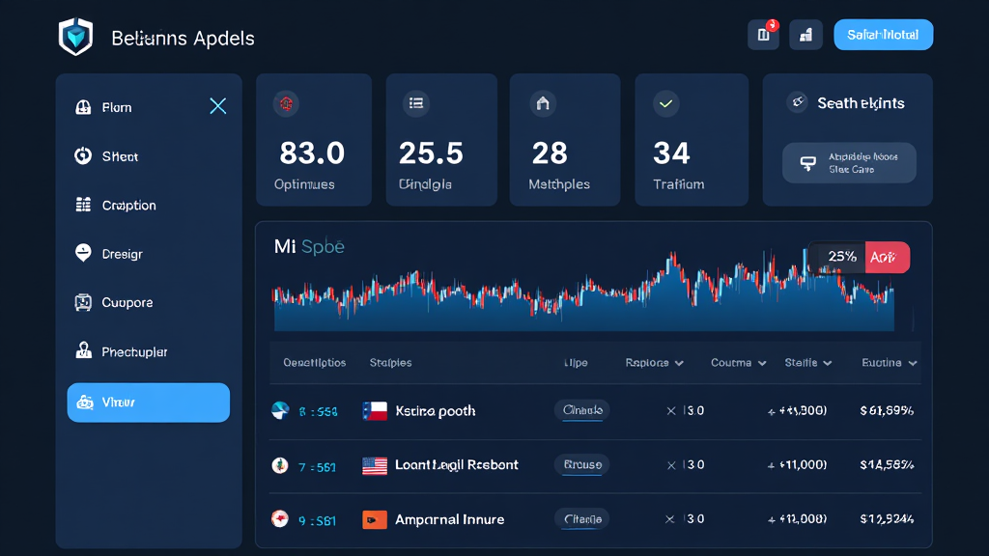Screen dimensions: 989x556
Task: Click the bar chart icon in header
Action: click(x=805, y=35)
